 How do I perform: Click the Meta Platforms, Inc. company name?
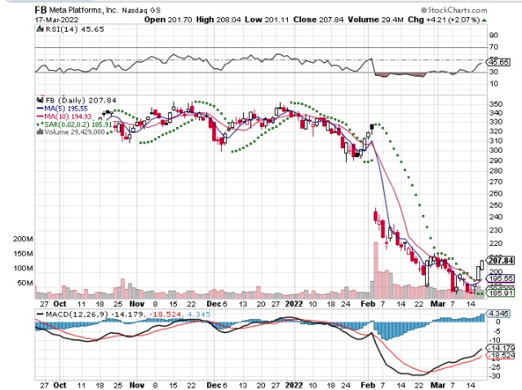[83, 11]
